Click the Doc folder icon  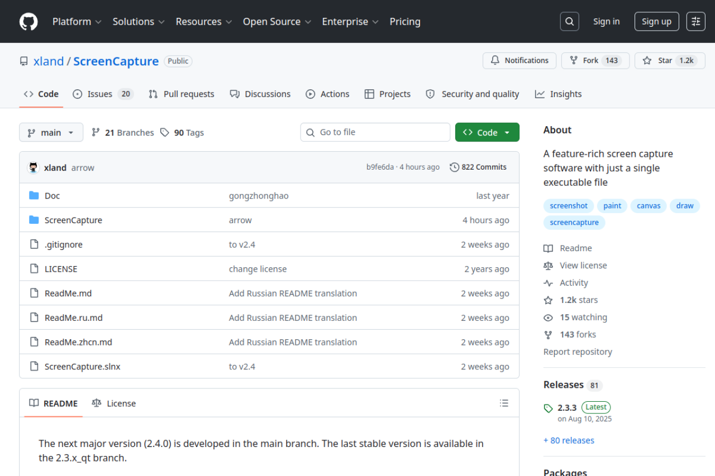[x=34, y=195]
